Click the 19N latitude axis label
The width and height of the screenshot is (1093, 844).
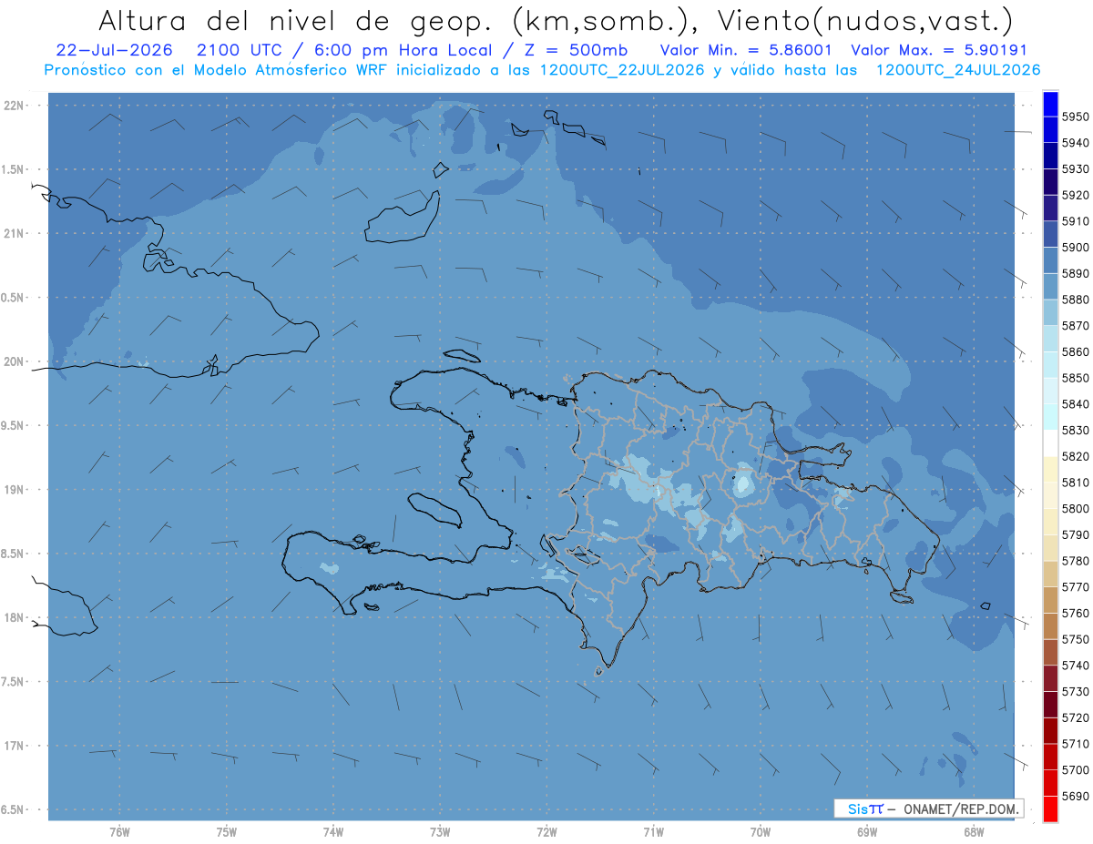pyautogui.click(x=15, y=489)
